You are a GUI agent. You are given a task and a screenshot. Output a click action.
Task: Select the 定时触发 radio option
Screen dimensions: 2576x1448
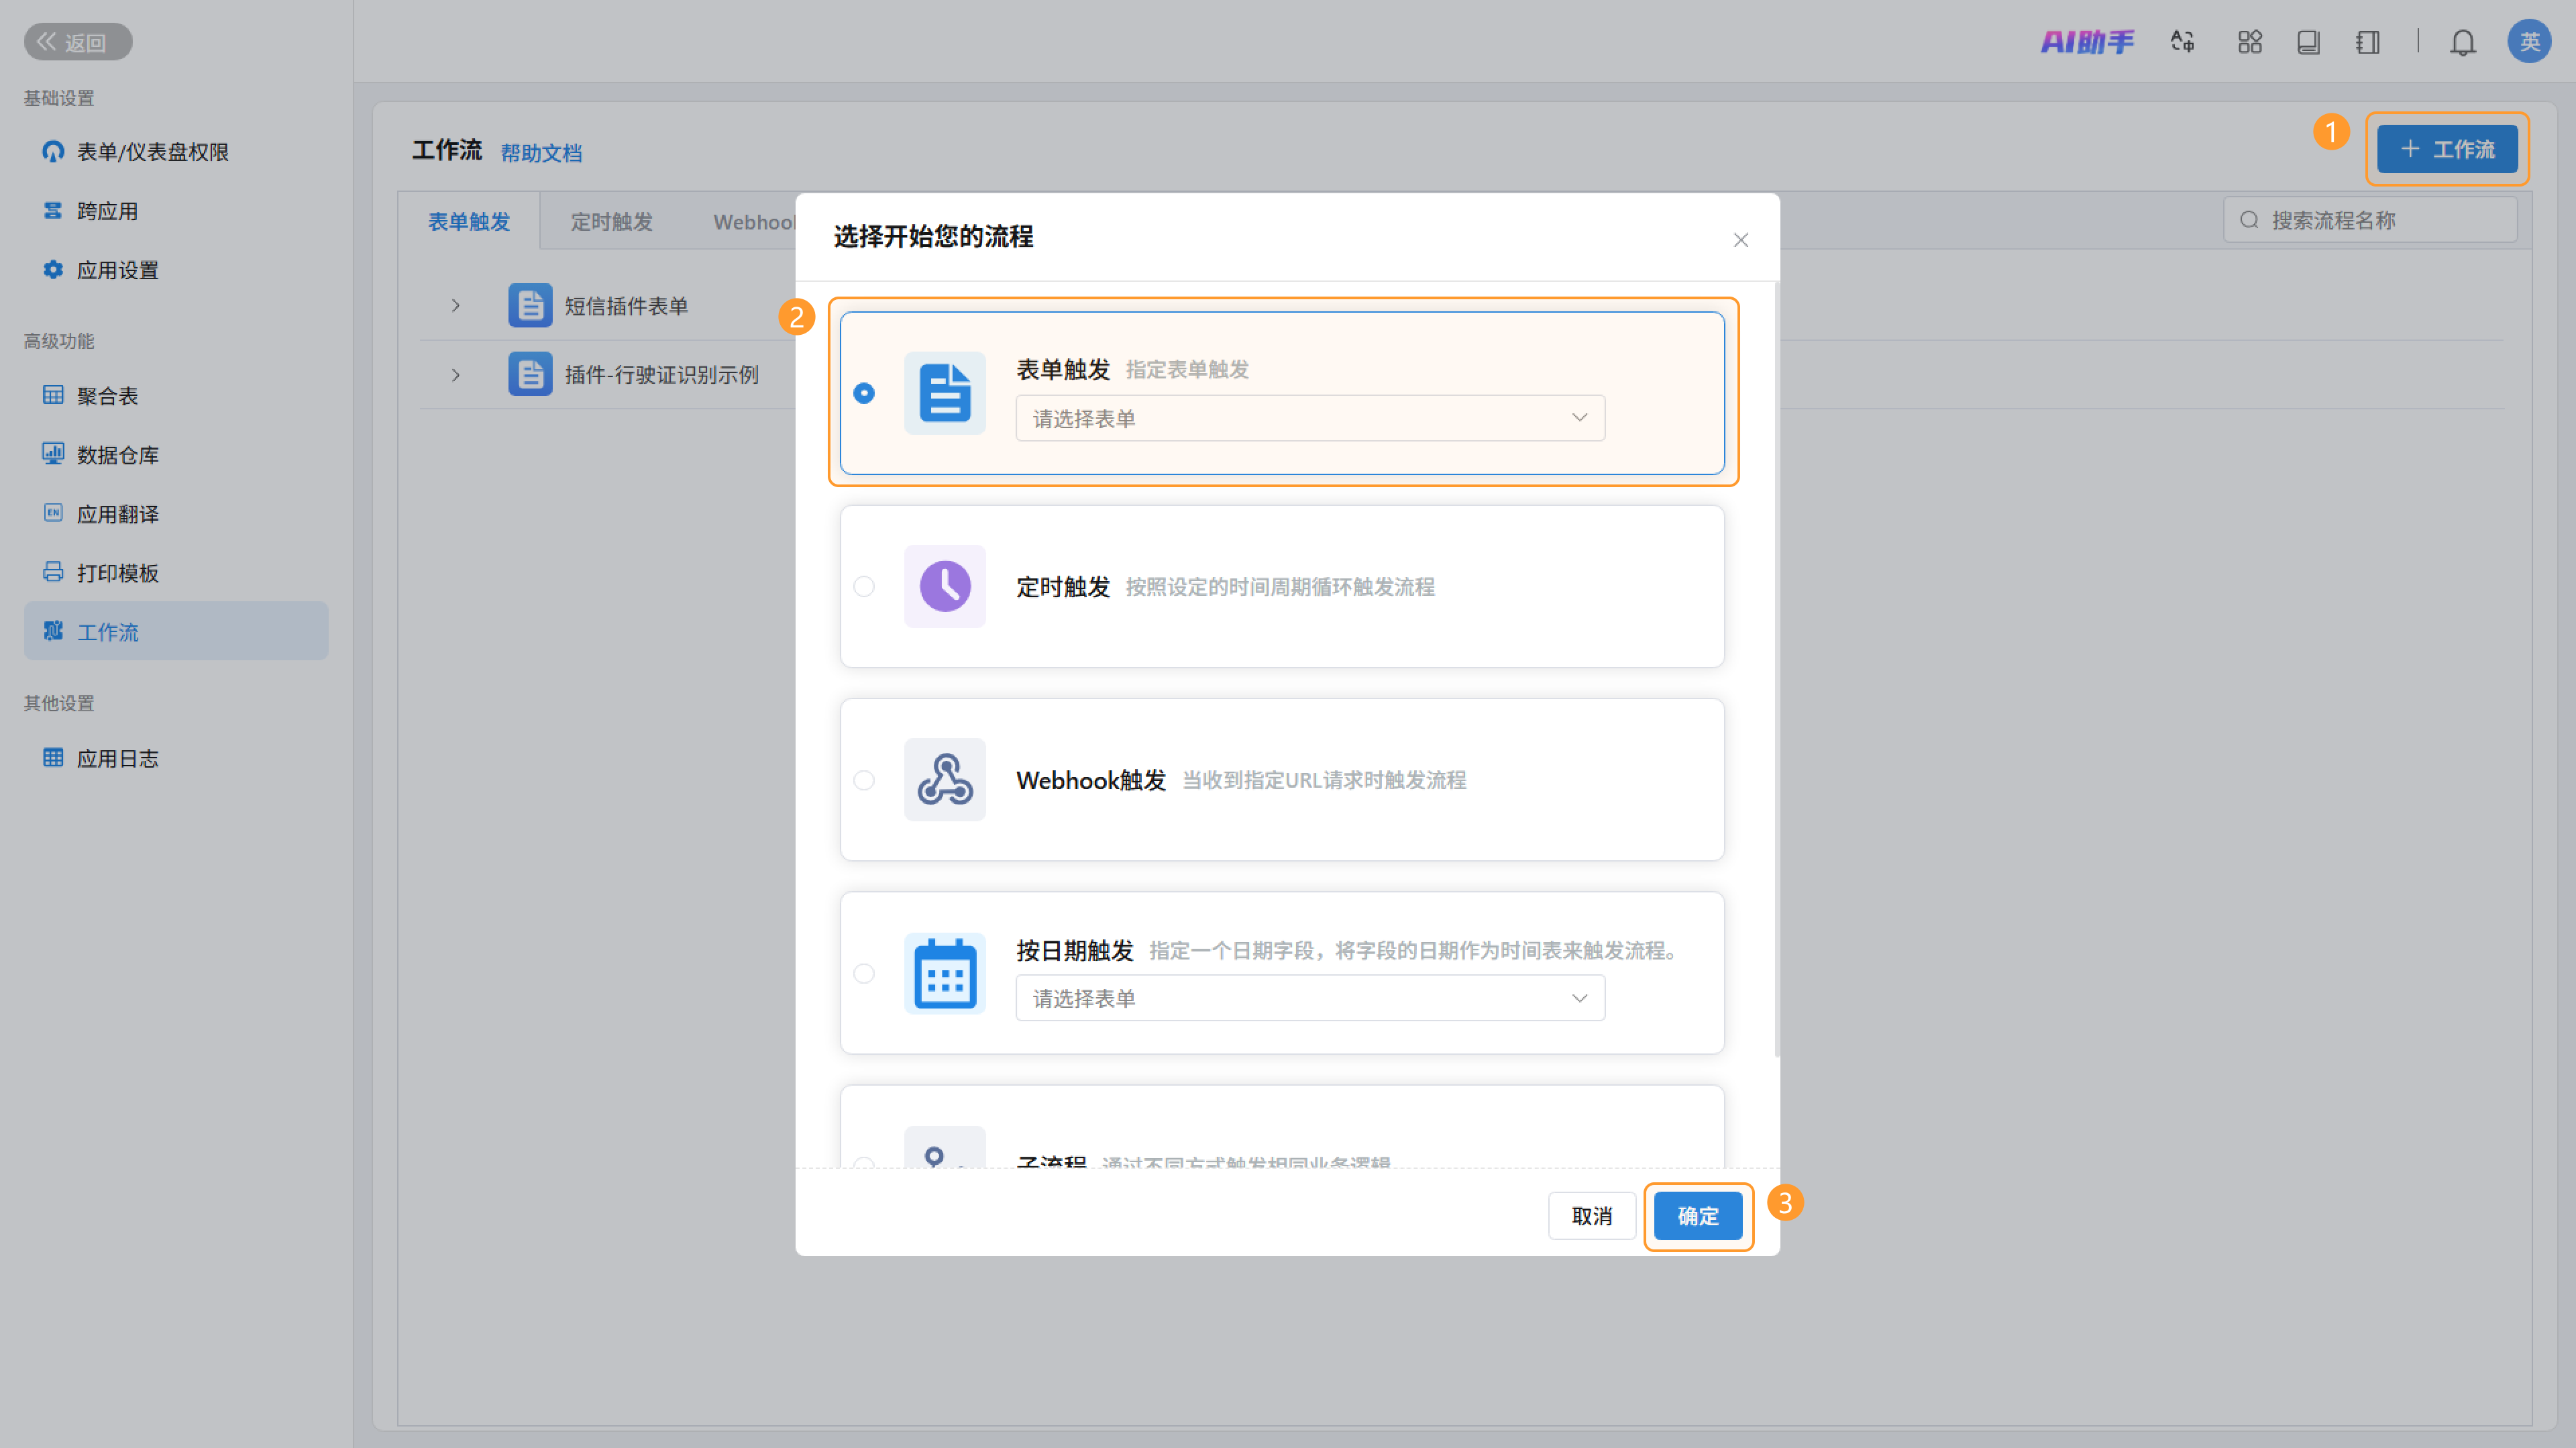tap(864, 587)
